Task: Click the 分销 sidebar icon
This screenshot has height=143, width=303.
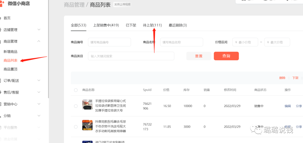Action: click(1, 116)
